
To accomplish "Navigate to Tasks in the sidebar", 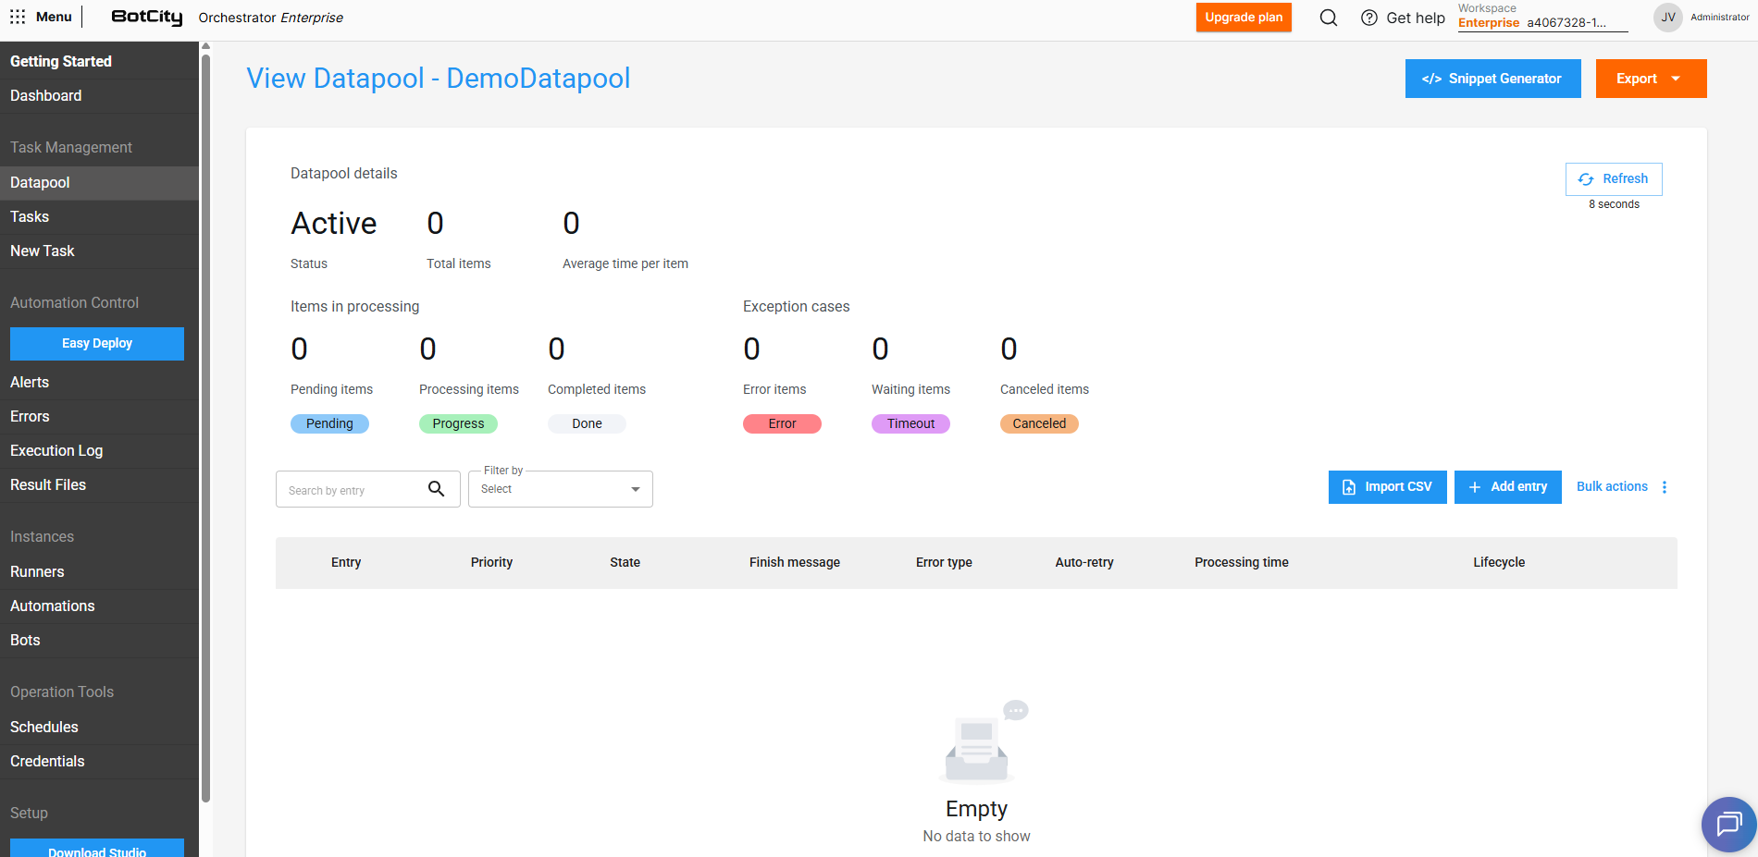I will [30, 216].
